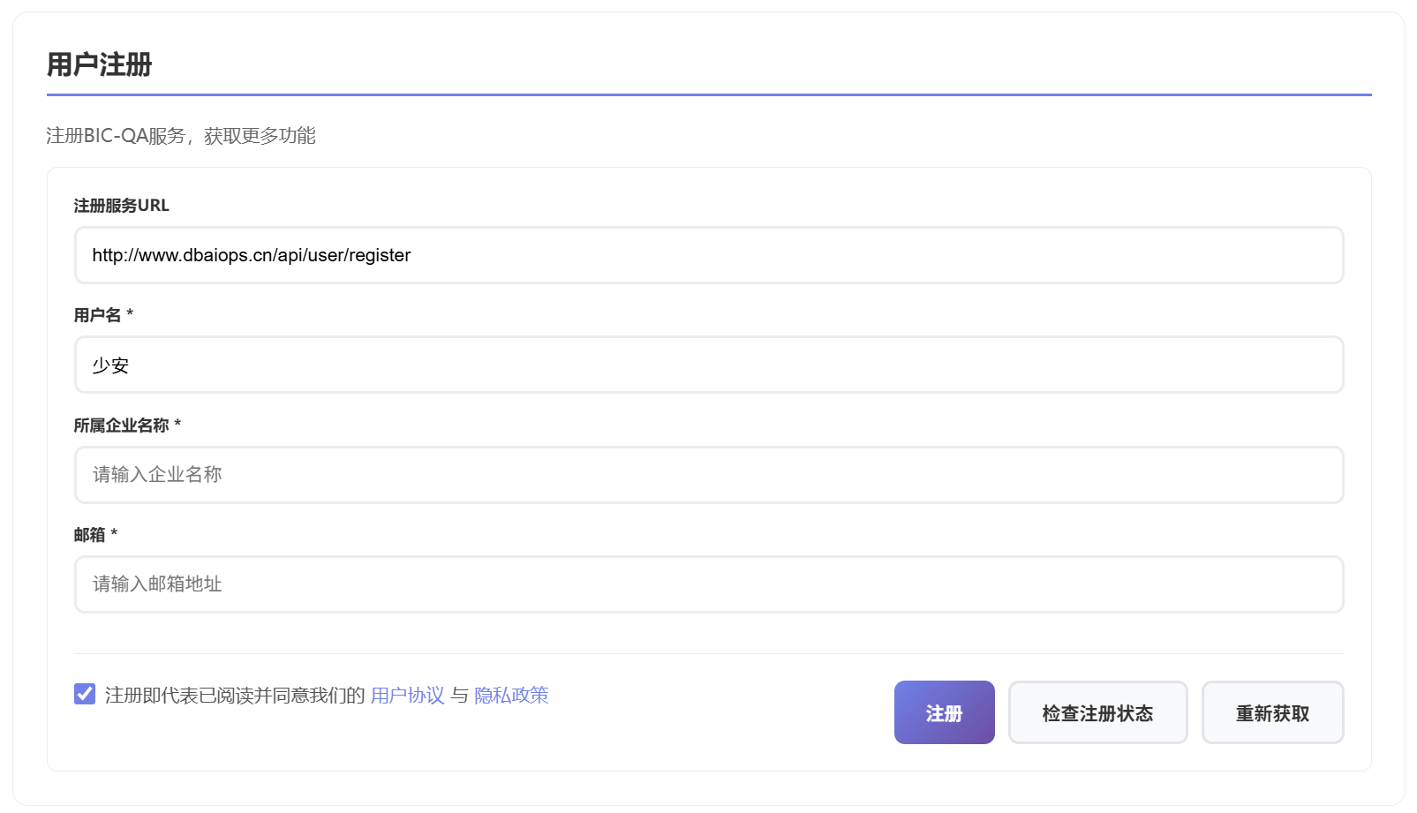This screenshot has width=1417, height=813.
Task: Click the 用户名 field label
Action: click(97, 314)
